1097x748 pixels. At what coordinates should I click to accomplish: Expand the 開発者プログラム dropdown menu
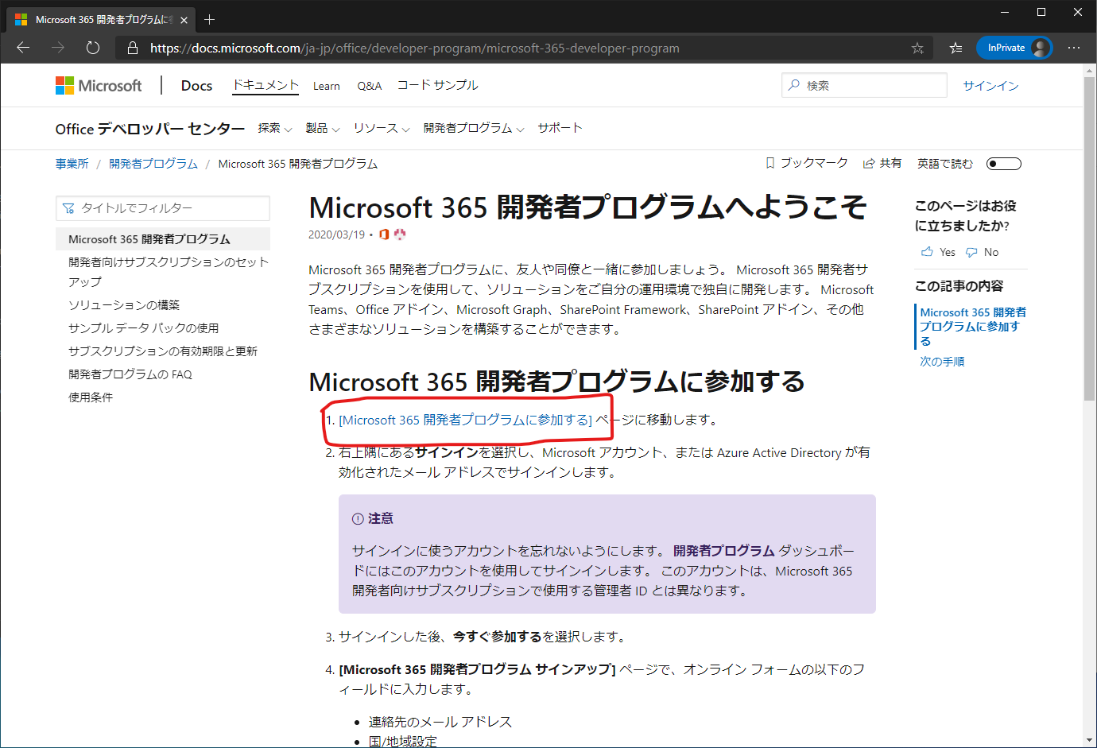474,128
